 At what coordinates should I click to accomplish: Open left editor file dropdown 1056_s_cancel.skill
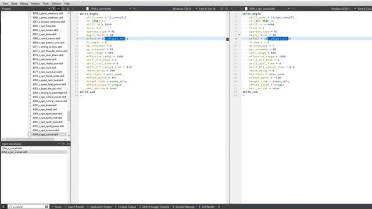pos(110,9)
